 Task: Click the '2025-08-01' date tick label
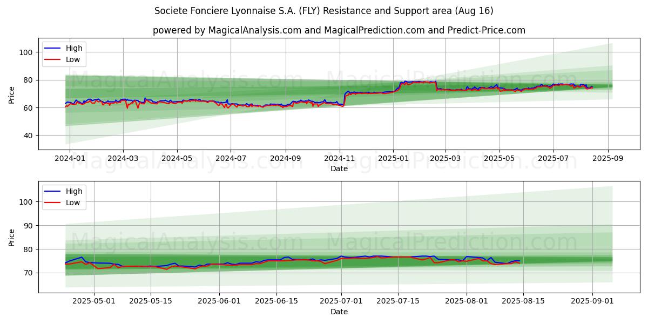point(467,302)
